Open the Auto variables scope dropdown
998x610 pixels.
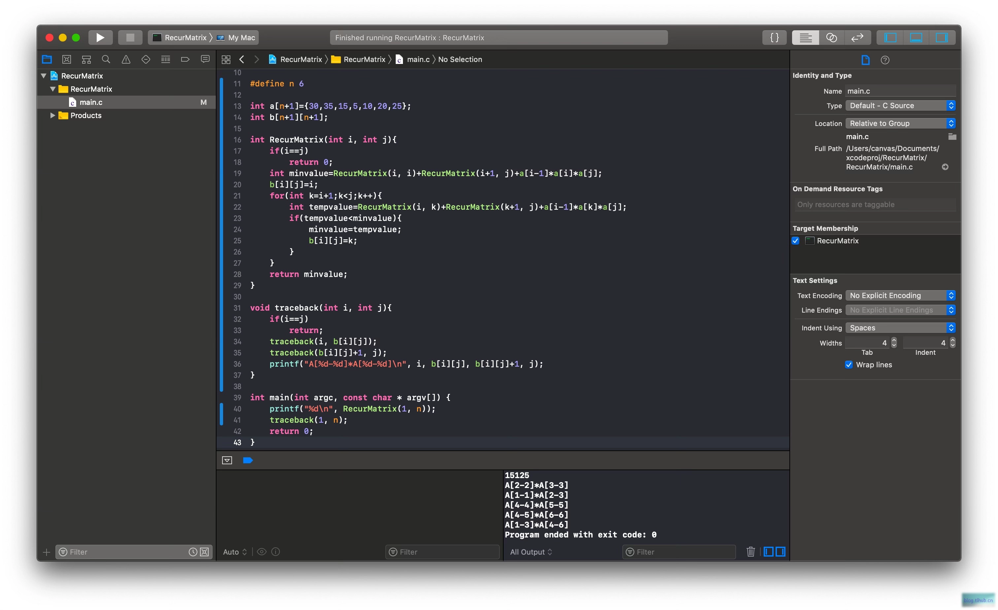point(235,552)
